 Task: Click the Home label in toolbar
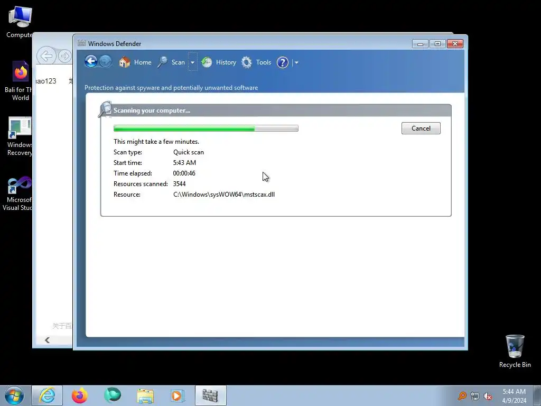point(143,62)
